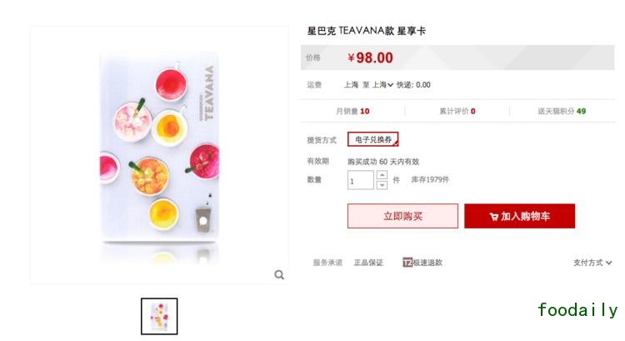Select the 电子兑换券 pickup option

pos(372,140)
